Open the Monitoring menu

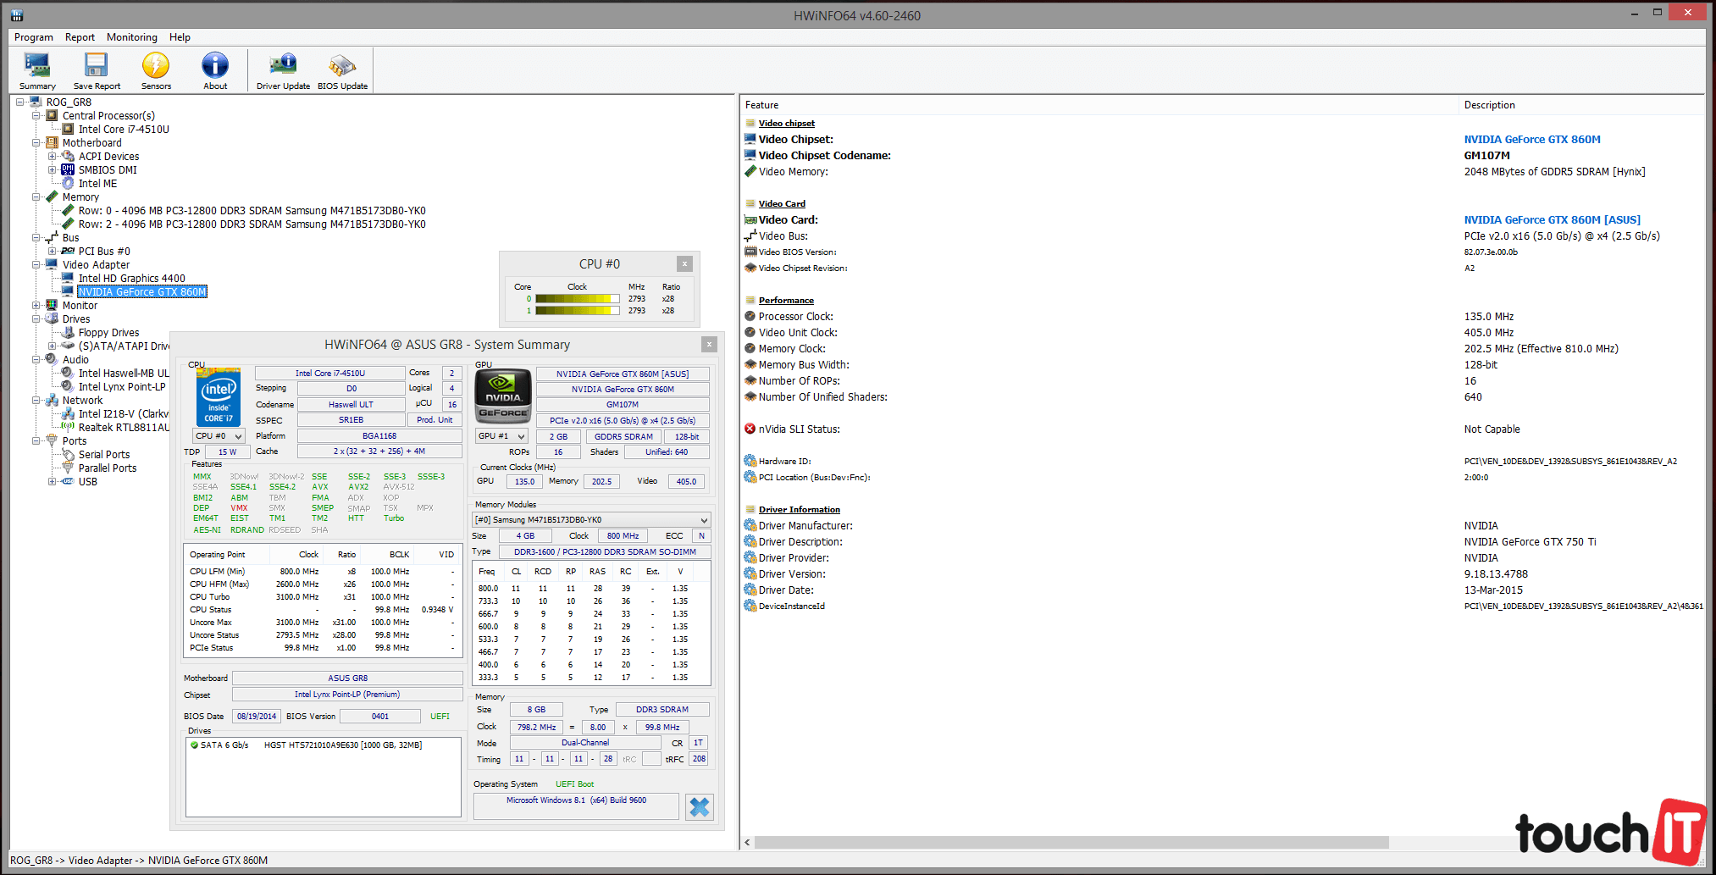131,37
